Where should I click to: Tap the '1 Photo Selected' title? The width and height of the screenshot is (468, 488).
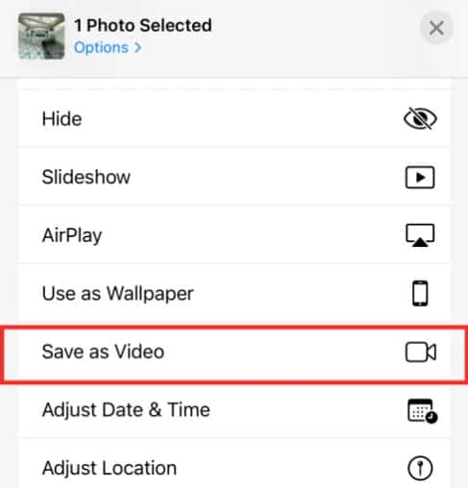(143, 25)
